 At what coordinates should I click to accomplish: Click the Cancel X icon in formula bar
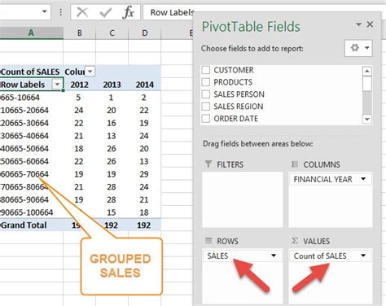[82, 12]
